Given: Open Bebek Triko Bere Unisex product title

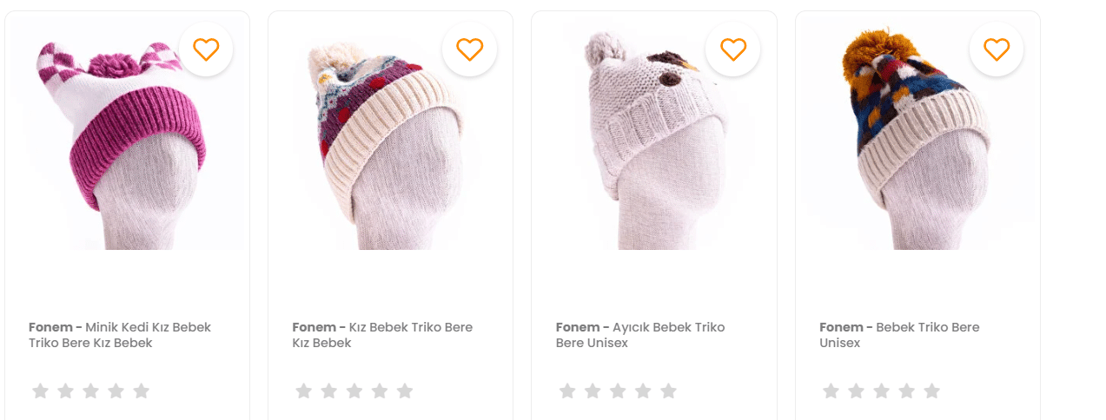Looking at the screenshot, I should tap(899, 335).
